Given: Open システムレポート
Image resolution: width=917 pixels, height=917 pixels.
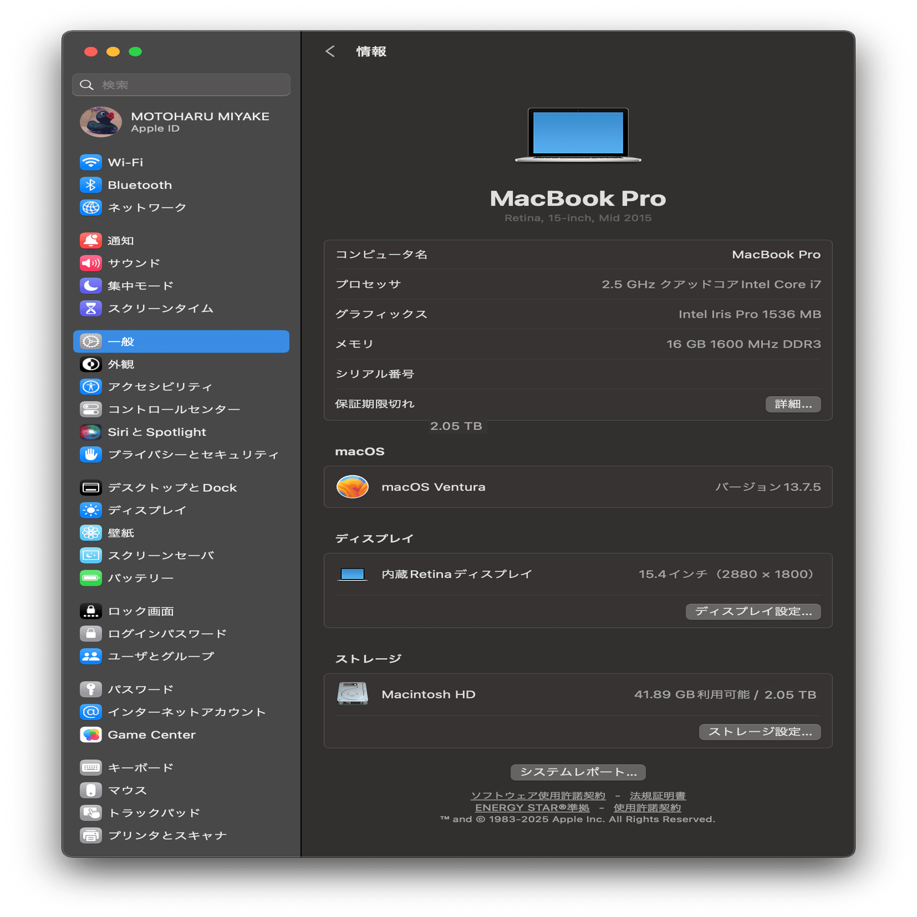Looking at the screenshot, I should (x=578, y=772).
